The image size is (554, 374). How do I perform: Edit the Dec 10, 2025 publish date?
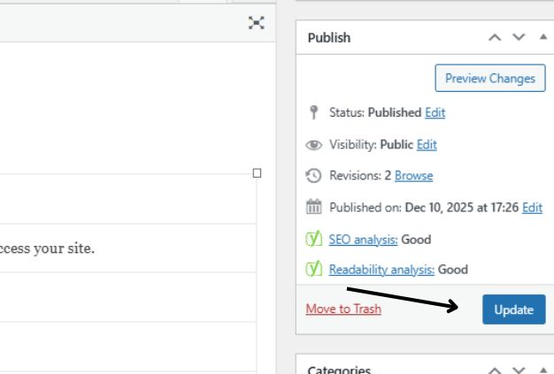tap(532, 207)
